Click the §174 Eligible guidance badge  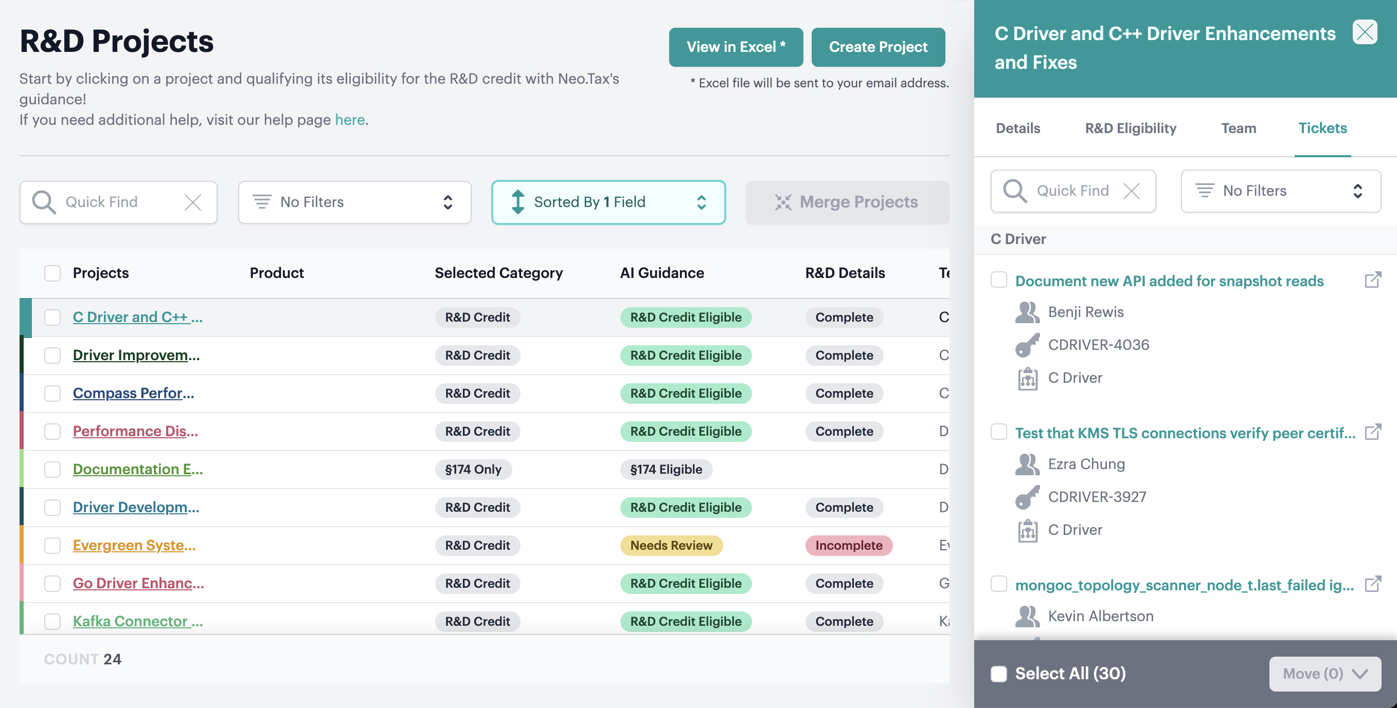pyautogui.click(x=666, y=469)
